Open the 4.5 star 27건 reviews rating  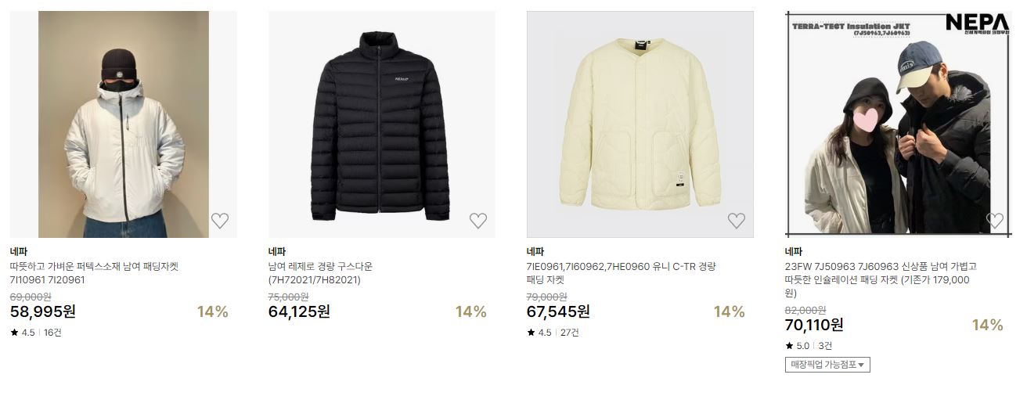[553, 333]
